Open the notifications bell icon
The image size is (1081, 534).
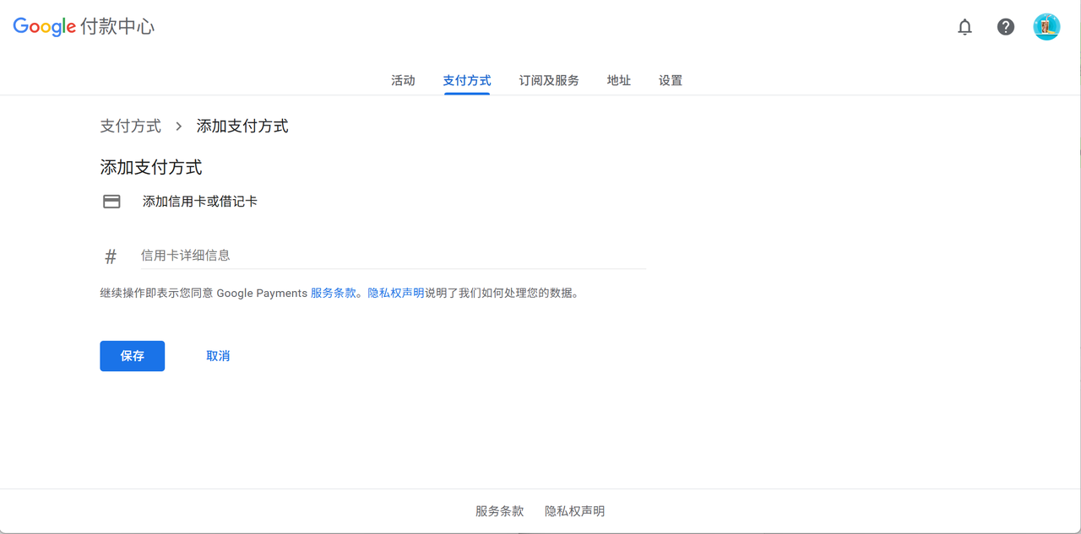coord(964,26)
